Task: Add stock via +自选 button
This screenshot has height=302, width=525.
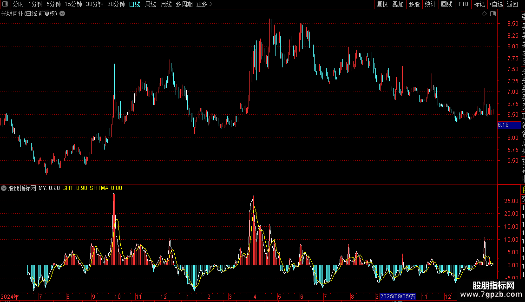Action: pyautogui.click(x=496, y=4)
